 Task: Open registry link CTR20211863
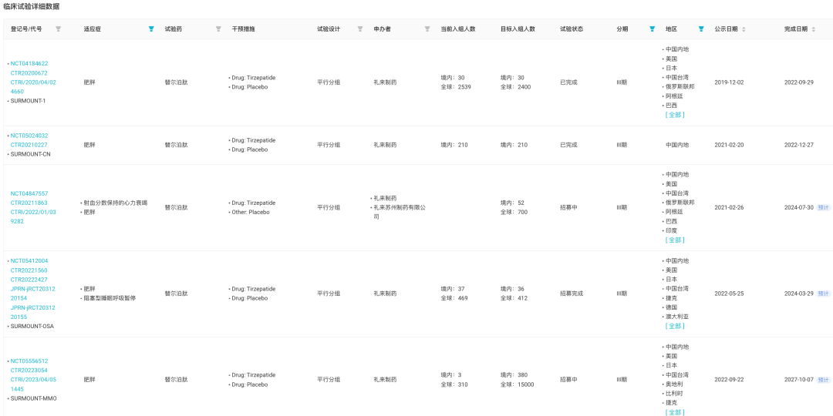point(29,203)
